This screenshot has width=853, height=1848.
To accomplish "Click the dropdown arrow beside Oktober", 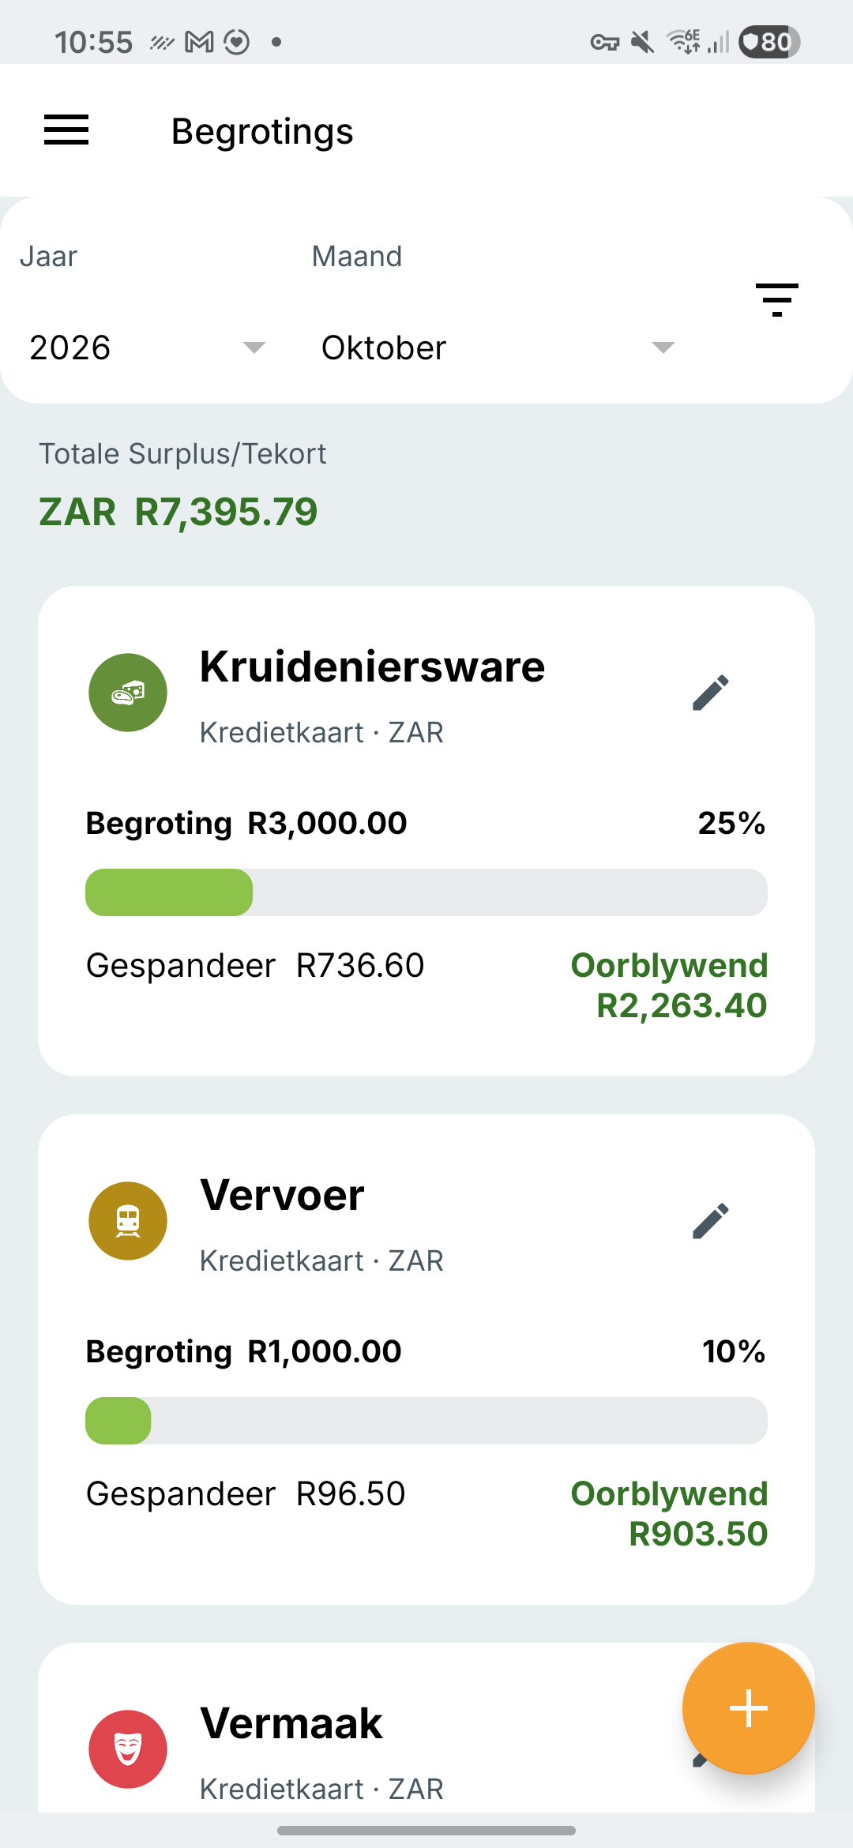I will 663,347.
